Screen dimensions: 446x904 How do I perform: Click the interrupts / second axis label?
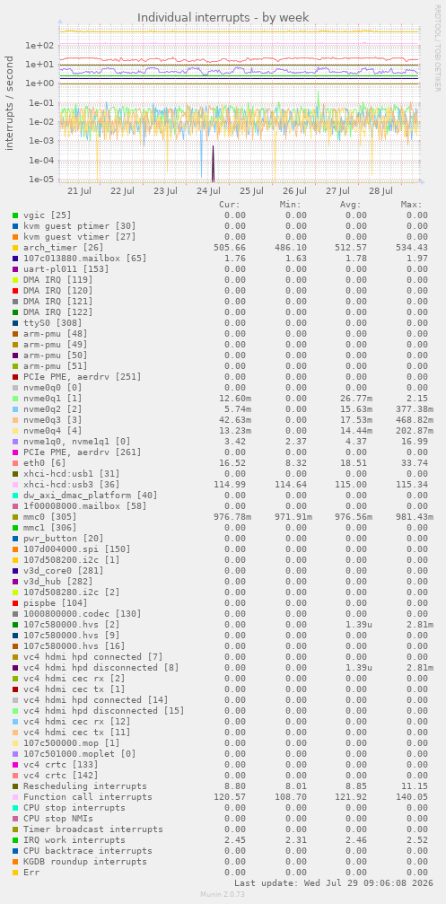pos(10,102)
